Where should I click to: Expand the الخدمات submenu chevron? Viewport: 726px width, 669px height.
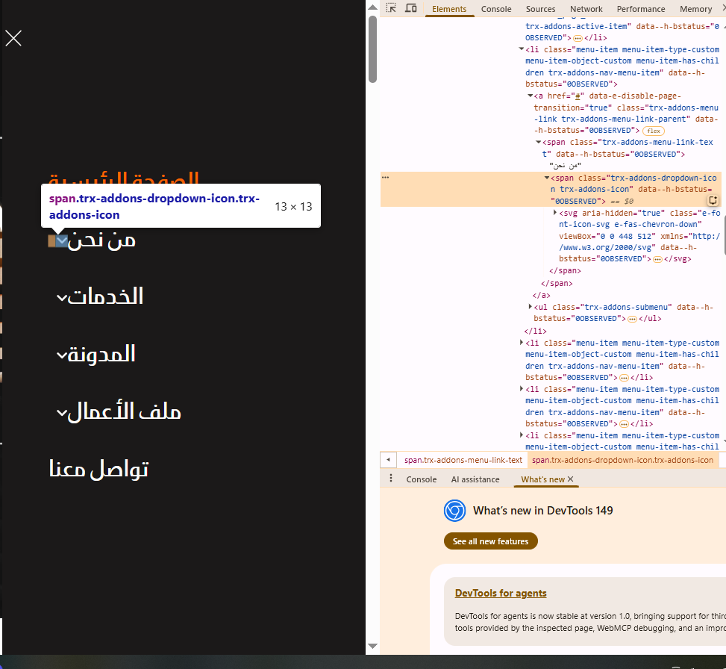(62, 297)
